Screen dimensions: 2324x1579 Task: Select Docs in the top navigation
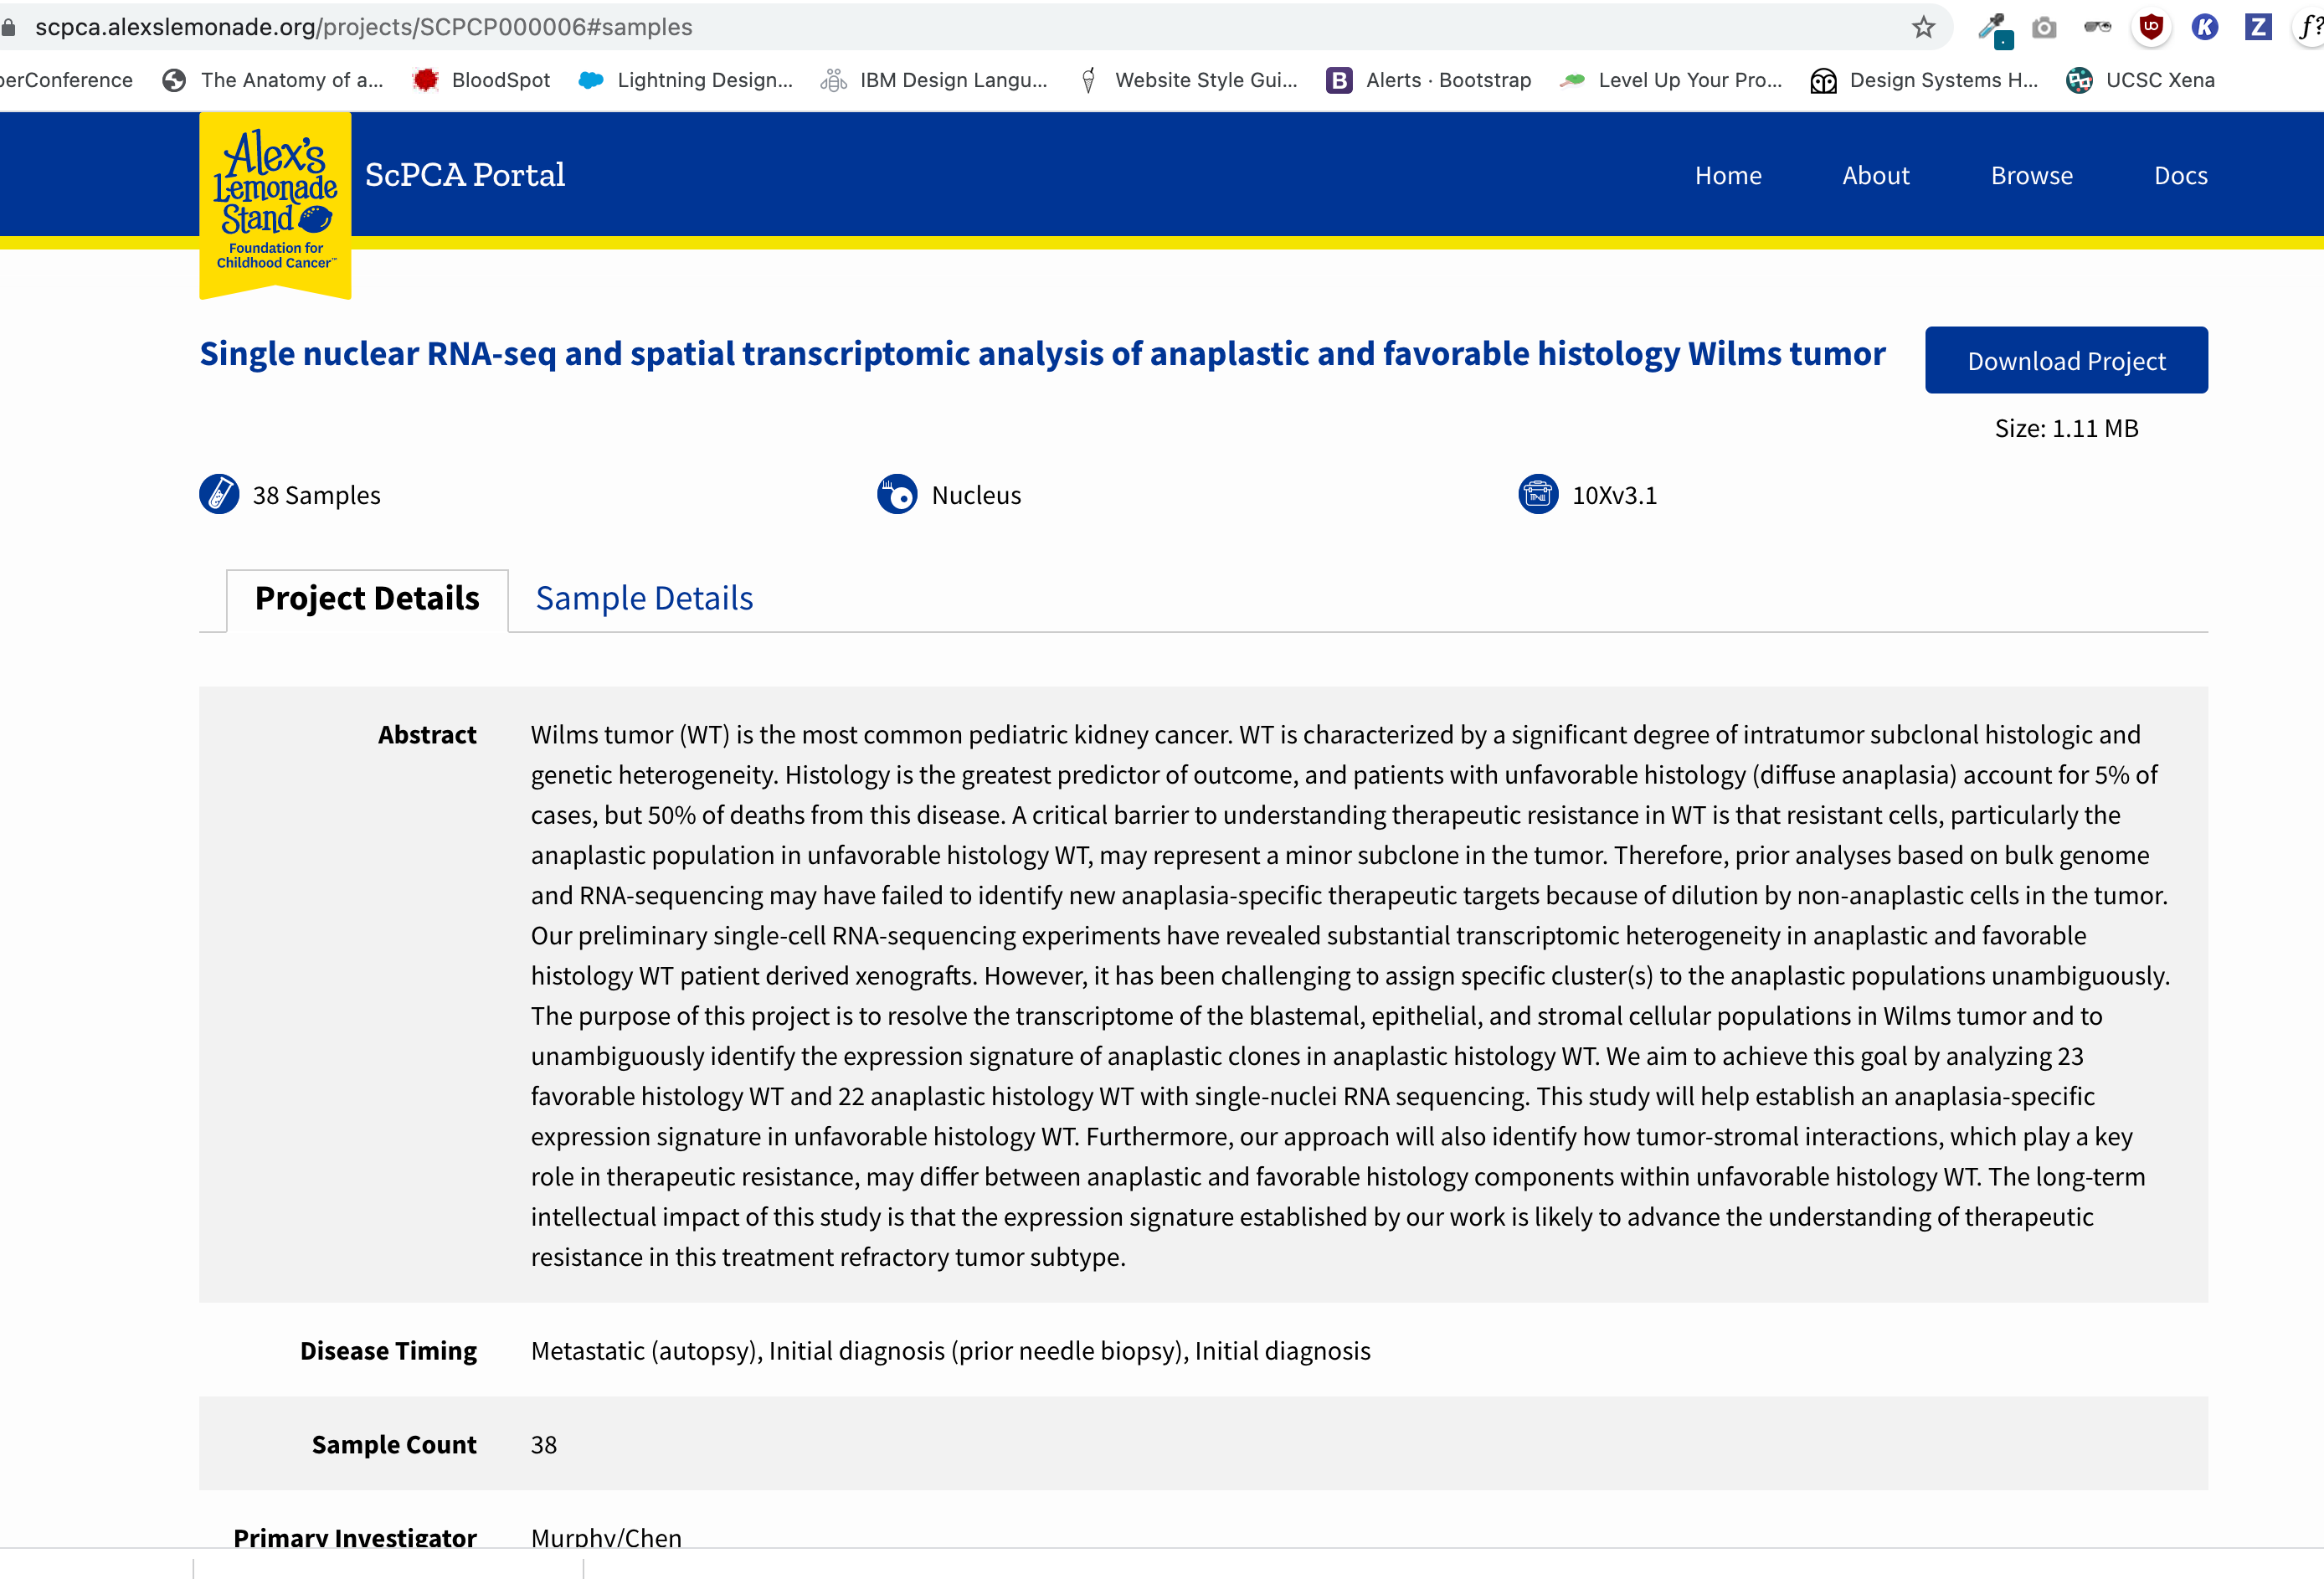coord(2180,175)
